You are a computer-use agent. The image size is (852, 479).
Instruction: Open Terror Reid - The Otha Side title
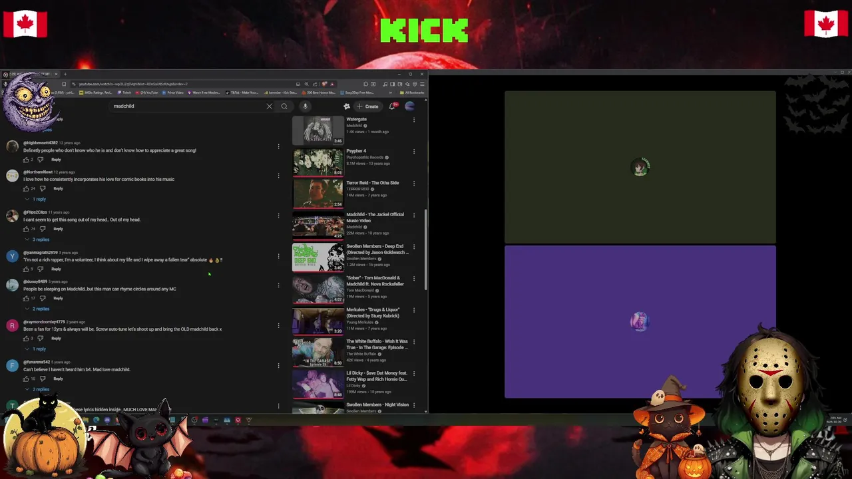[372, 183]
